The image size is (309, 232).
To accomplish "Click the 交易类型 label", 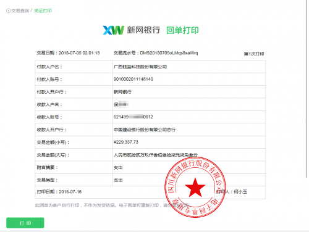I will [47, 180].
